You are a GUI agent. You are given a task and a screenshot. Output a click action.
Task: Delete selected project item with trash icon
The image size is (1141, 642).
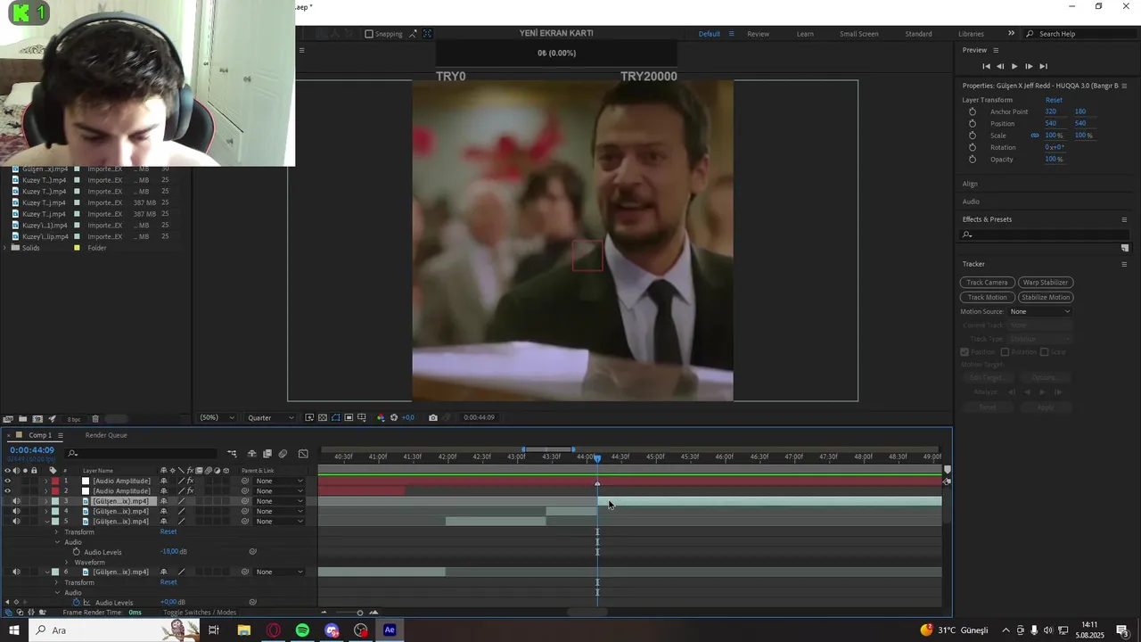[95, 419]
